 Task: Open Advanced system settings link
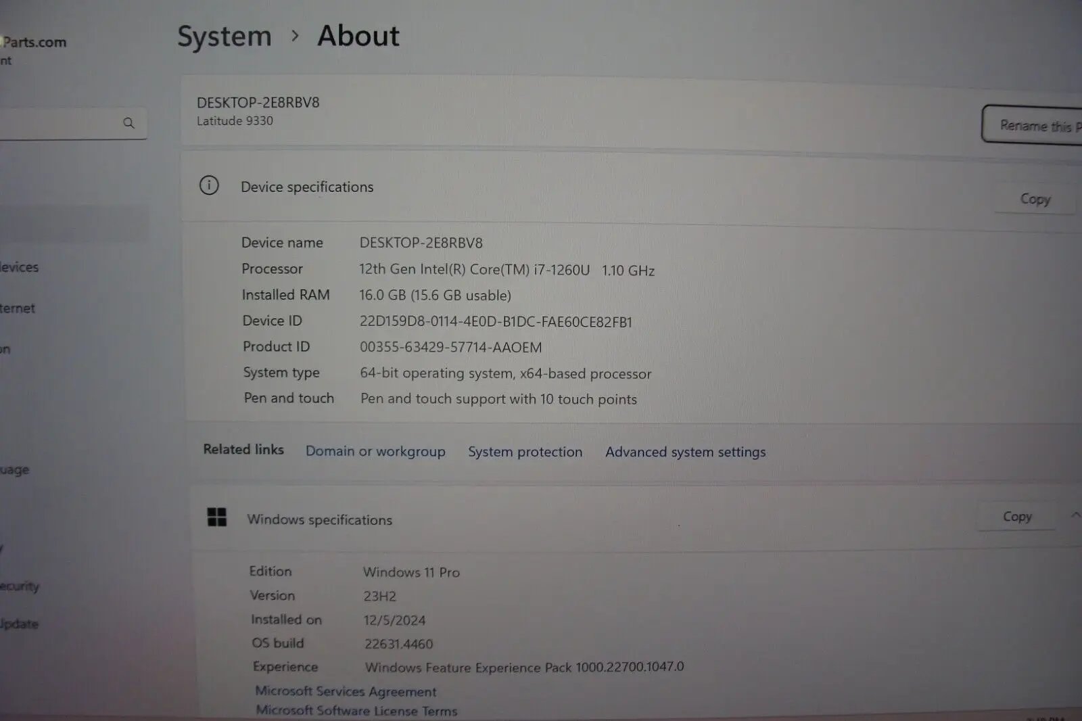[x=685, y=452]
